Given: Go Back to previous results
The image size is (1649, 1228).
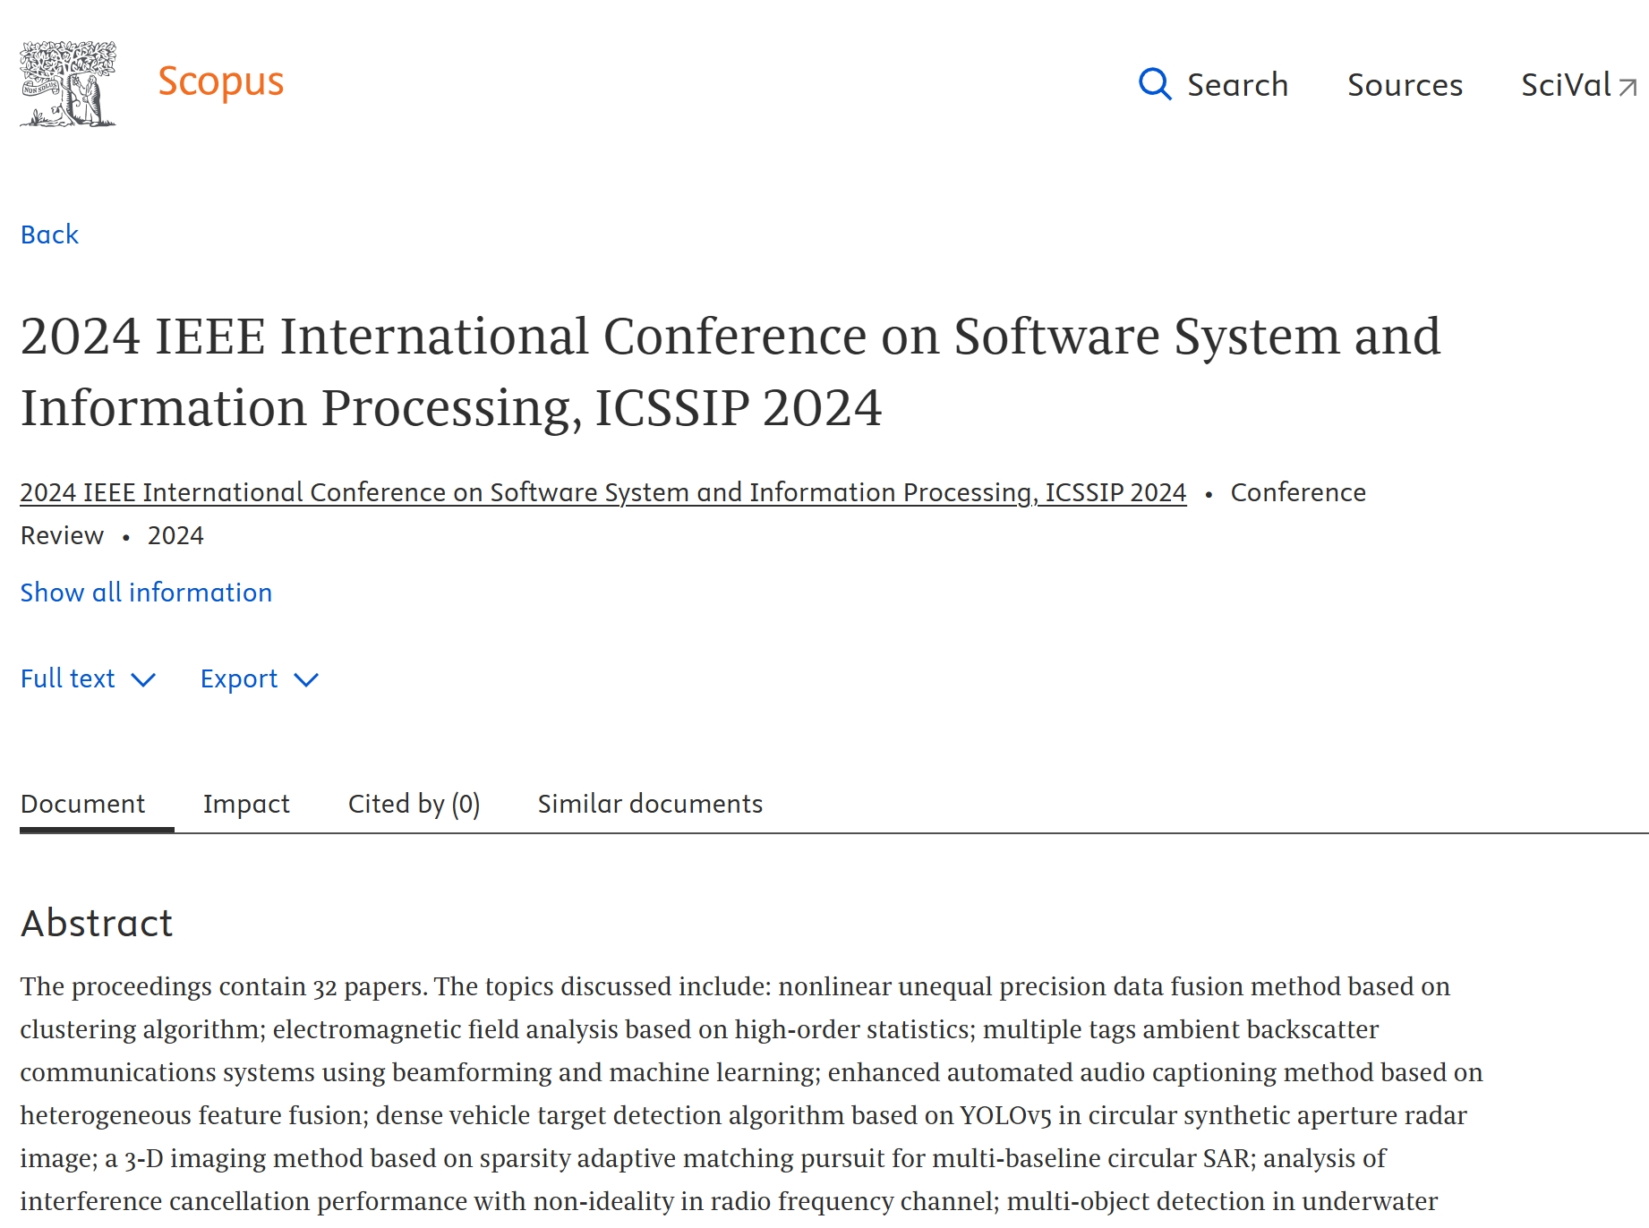Looking at the screenshot, I should click(x=49, y=235).
